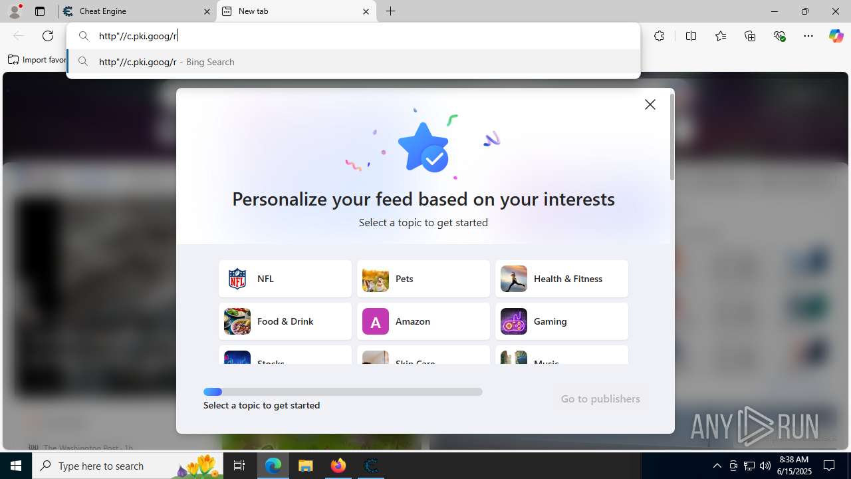The height and width of the screenshot is (479, 851).
Task: Click the back navigation arrow
Action: click(x=19, y=36)
